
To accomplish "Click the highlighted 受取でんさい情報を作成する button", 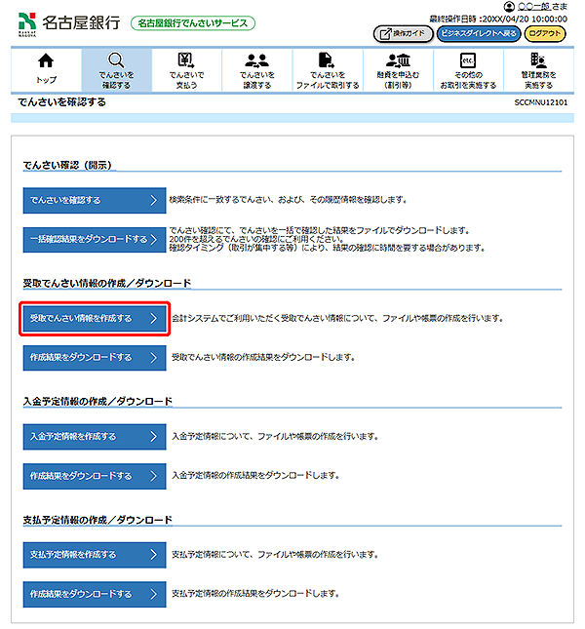I will 95,318.
